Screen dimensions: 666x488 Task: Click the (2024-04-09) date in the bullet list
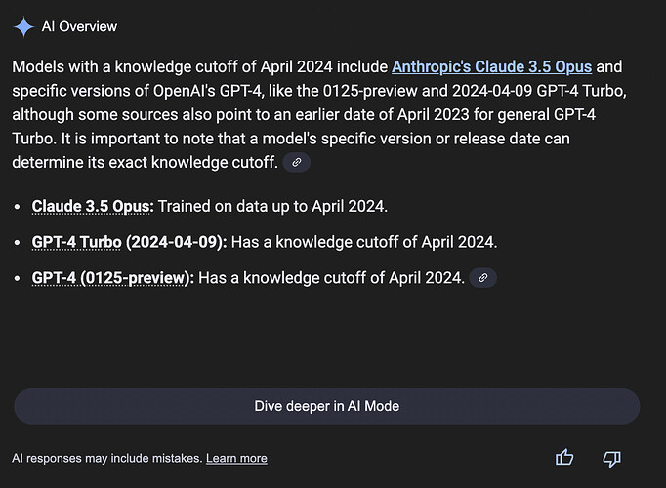click(176, 242)
